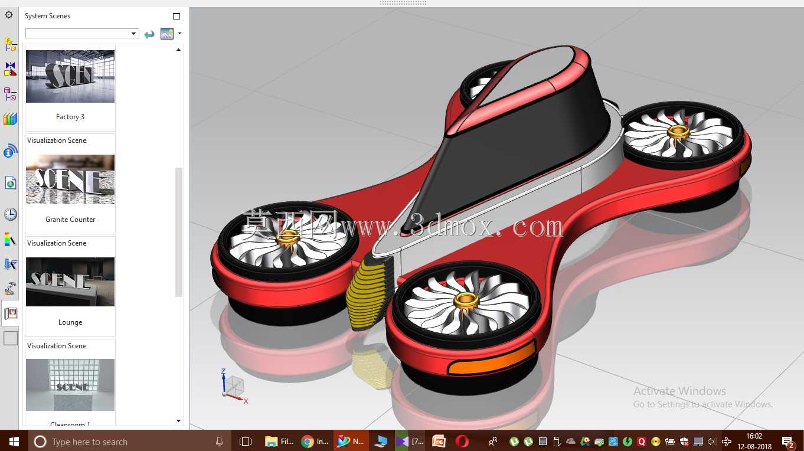Switch to Chrome on the taskbar
This screenshot has width=804, height=451.
pyautogui.click(x=314, y=441)
